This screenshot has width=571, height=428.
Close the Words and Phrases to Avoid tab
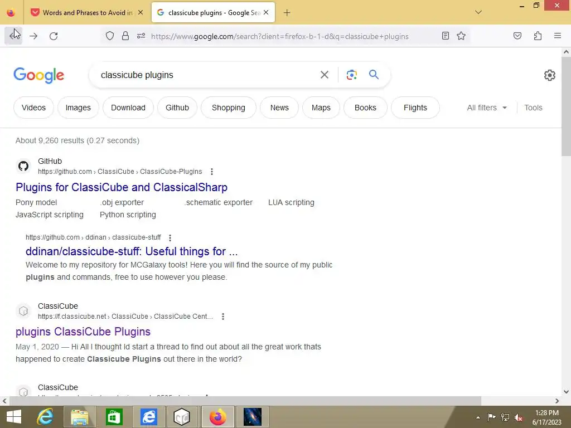pyautogui.click(x=141, y=13)
